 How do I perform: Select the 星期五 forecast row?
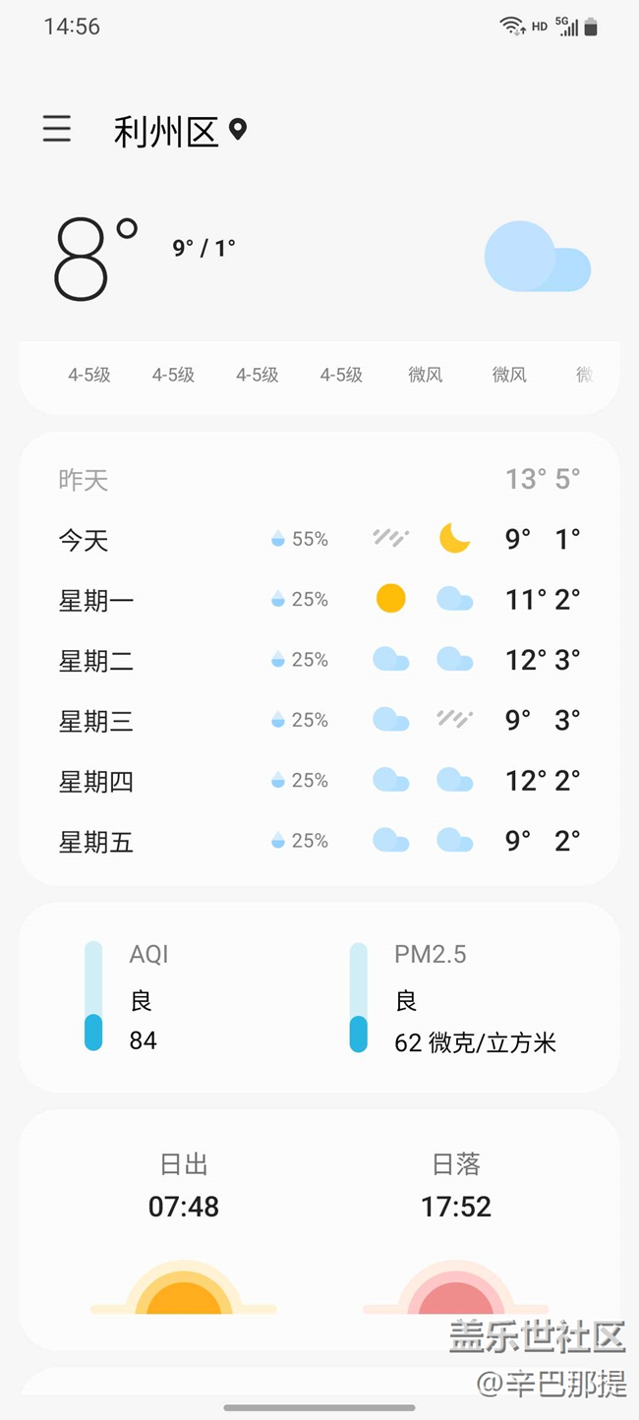click(x=319, y=841)
